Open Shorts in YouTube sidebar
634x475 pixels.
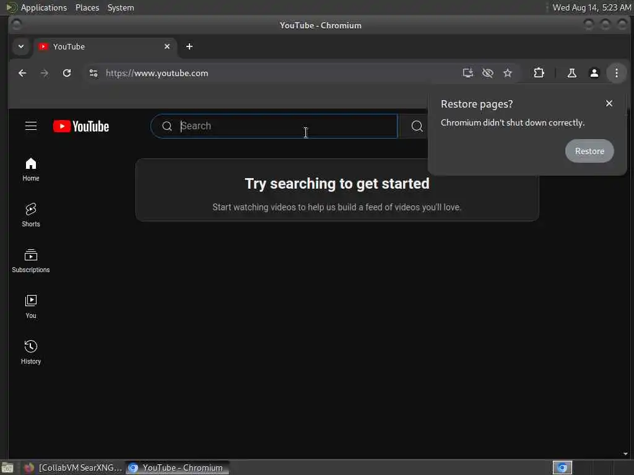click(x=31, y=215)
